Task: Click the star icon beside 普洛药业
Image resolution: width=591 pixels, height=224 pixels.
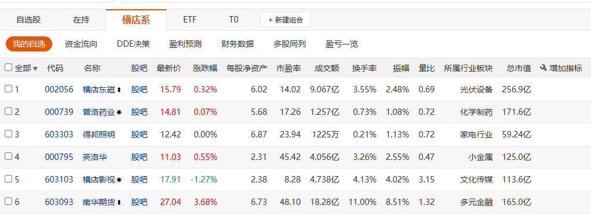Action: pos(119,112)
